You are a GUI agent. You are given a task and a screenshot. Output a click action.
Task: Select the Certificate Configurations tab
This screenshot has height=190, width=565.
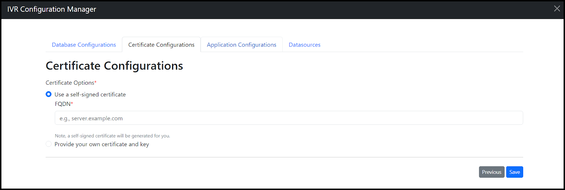tap(161, 45)
